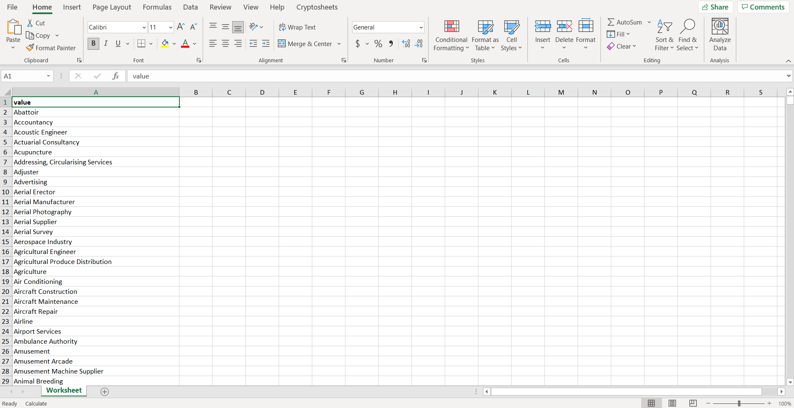Toggle Italic formatting
This screenshot has width=794, height=408.
point(106,44)
